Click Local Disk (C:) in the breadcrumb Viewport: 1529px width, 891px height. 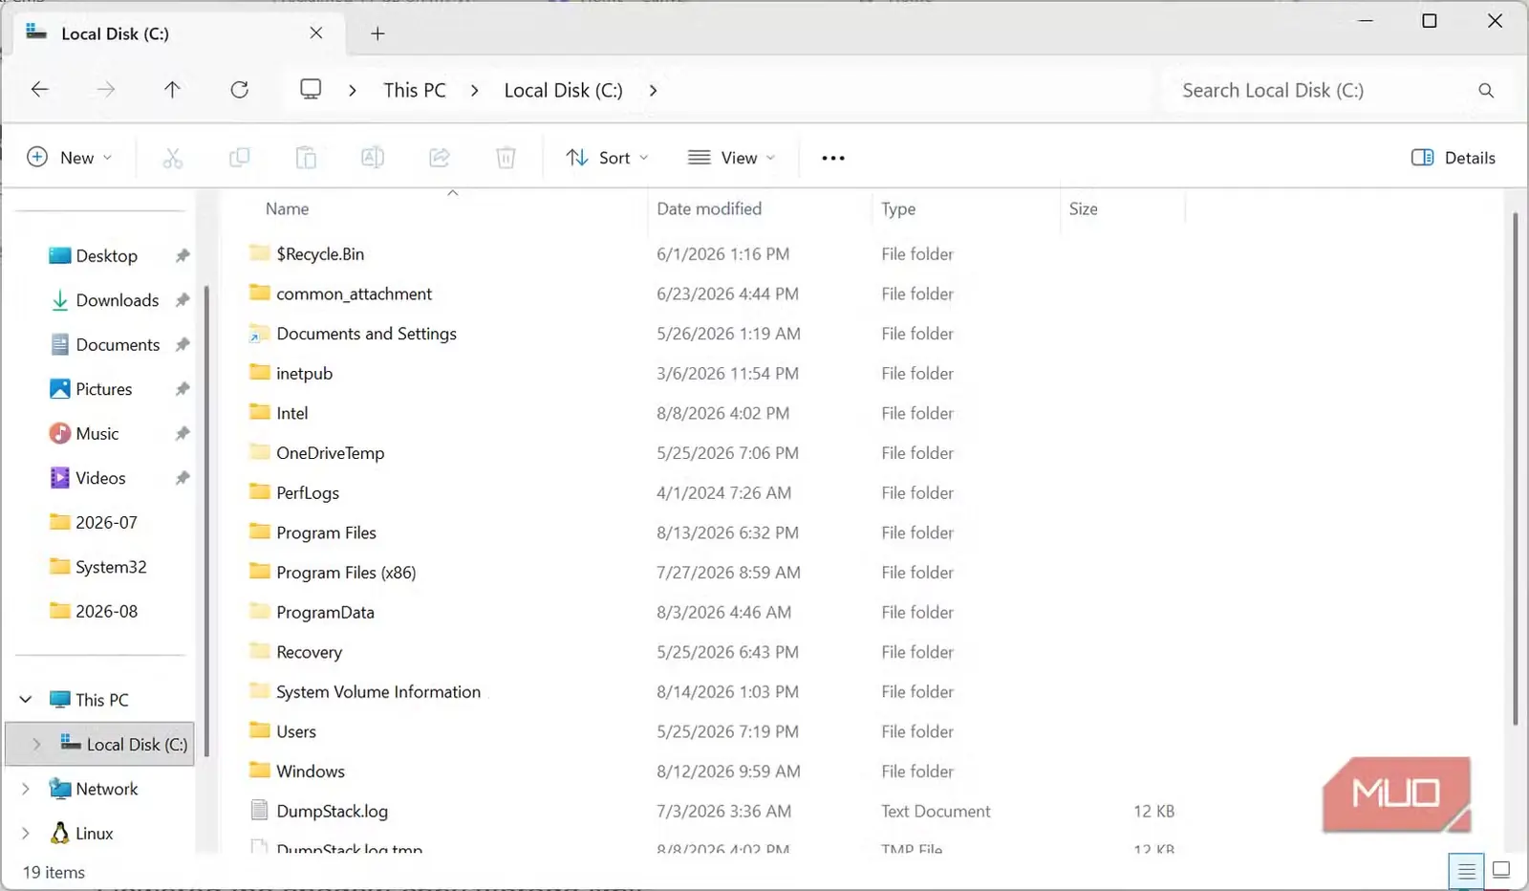tap(563, 90)
